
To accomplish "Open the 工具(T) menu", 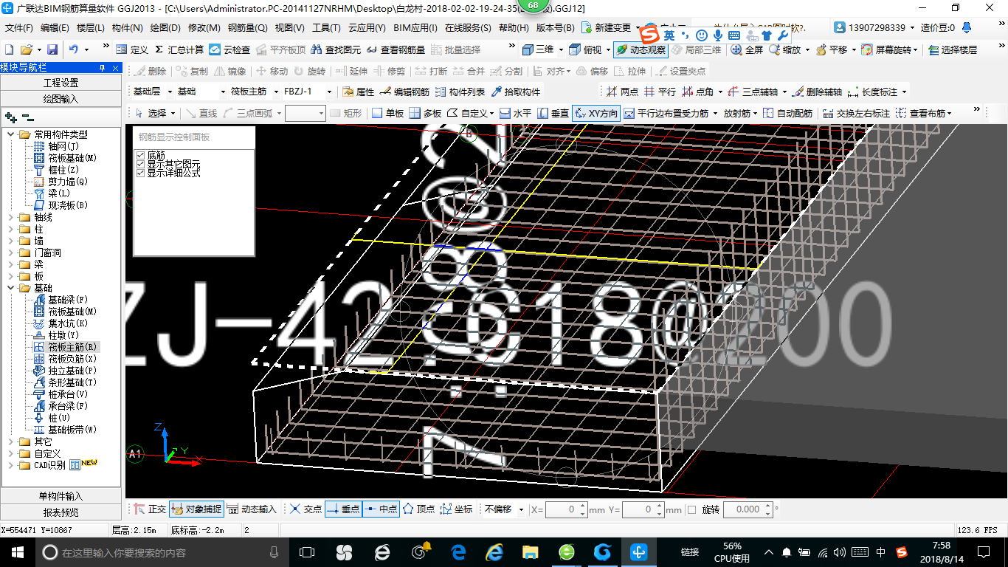I will pyautogui.click(x=326, y=28).
